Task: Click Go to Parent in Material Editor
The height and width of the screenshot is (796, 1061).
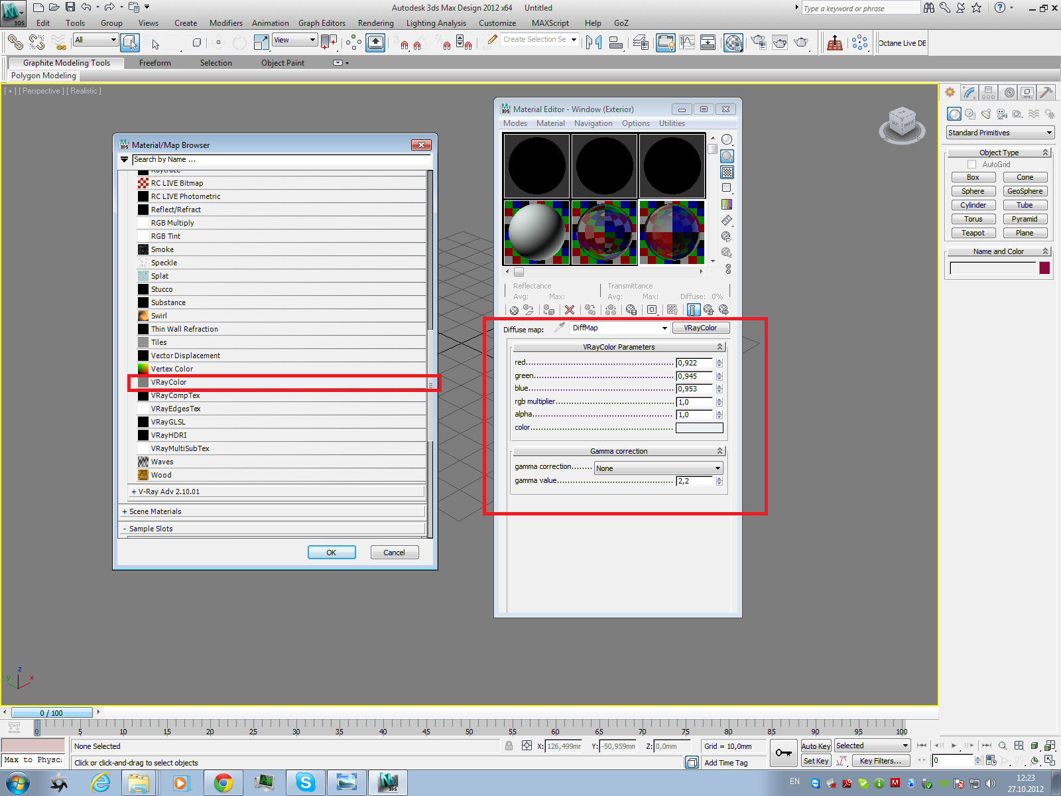Action: coord(709,310)
